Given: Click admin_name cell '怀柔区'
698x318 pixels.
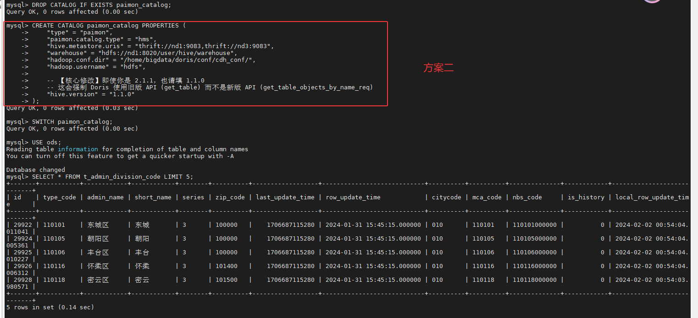Looking at the screenshot, I should click(x=98, y=266).
